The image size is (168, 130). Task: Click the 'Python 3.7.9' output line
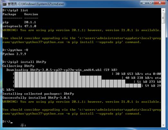(x=14, y=54)
